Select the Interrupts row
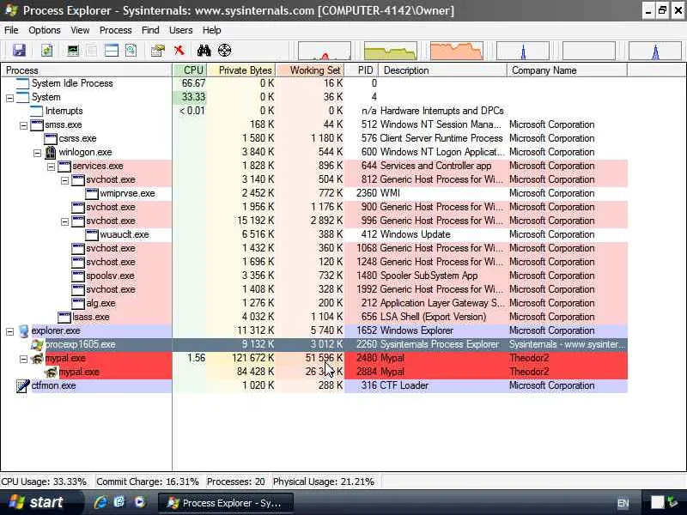Viewport: 687px width, 515px height. 313,111
